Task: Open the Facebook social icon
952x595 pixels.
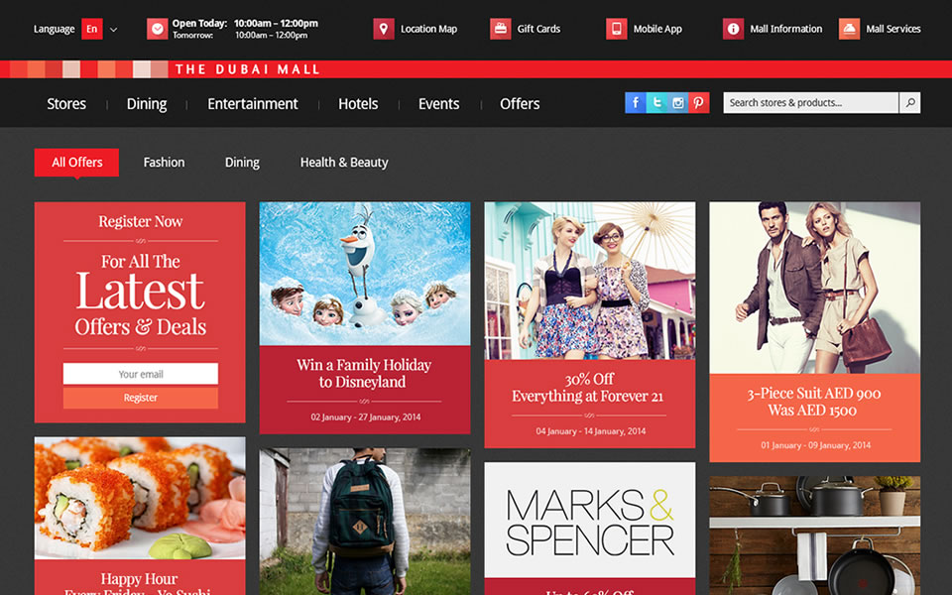Action: [635, 102]
